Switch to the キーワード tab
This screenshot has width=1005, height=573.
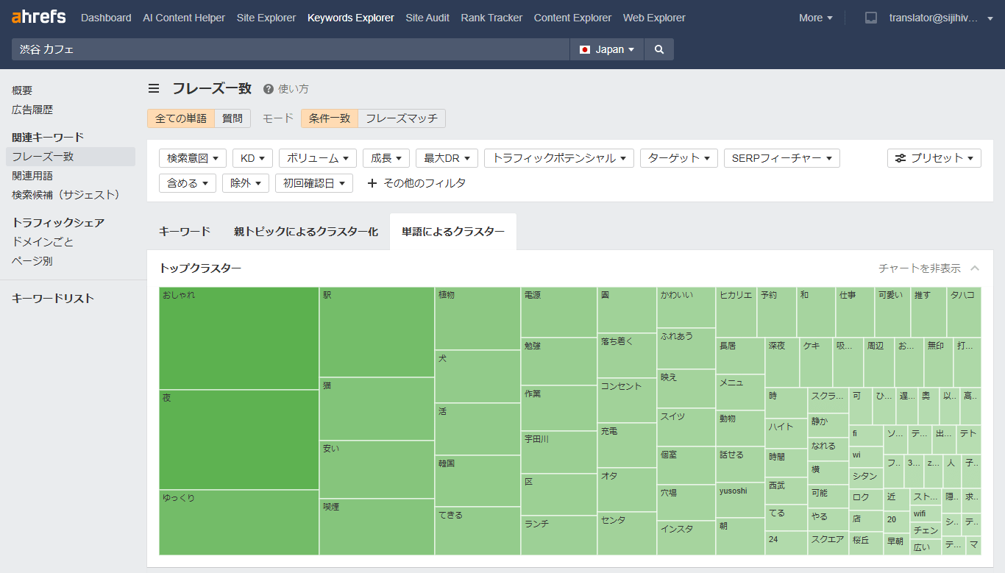tap(185, 231)
